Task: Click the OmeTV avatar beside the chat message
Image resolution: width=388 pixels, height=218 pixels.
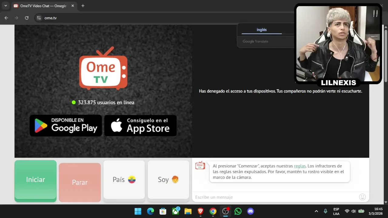Action: (200, 165)
